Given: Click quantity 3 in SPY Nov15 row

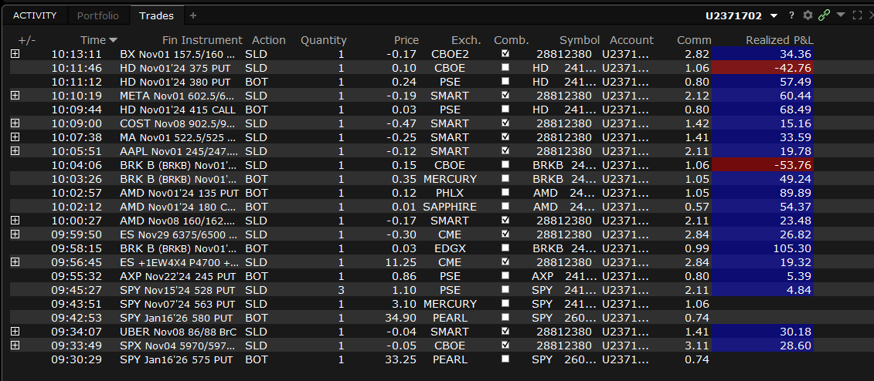Looking at the screenshot, I should point(341,290).
